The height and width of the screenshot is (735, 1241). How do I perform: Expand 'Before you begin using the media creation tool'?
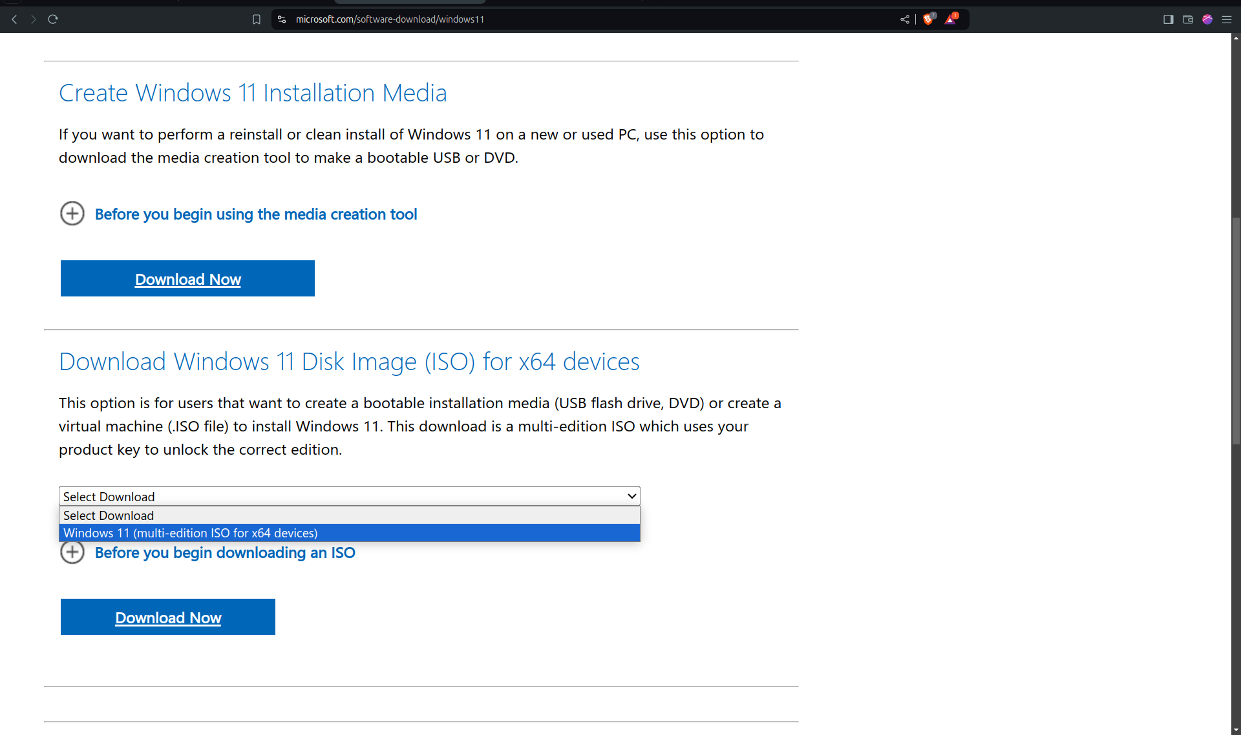coord(256,214)
